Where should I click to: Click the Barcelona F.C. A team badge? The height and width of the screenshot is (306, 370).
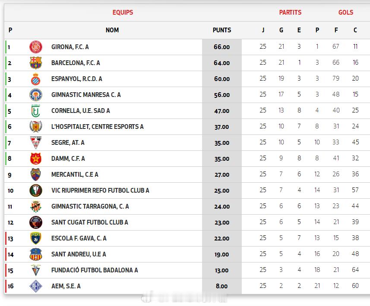point(36,63)
